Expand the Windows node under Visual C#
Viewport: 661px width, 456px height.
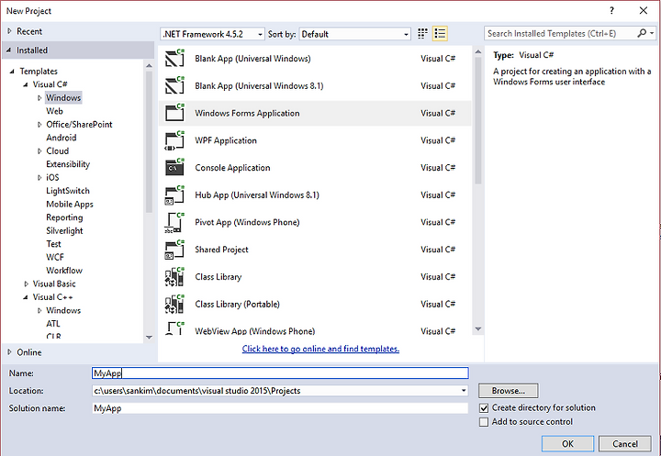(39, 98)
